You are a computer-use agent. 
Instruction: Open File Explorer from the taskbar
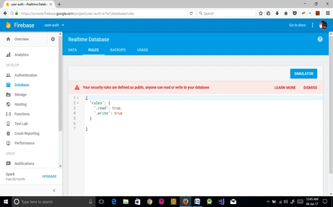125,202
